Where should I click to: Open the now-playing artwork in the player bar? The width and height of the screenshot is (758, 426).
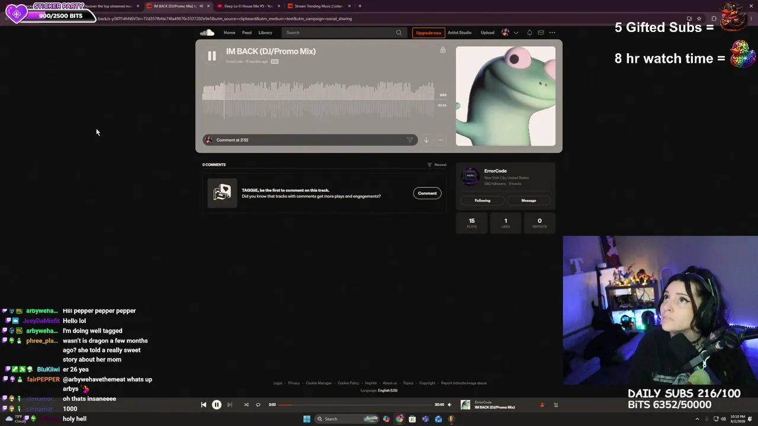coord(465,405)
